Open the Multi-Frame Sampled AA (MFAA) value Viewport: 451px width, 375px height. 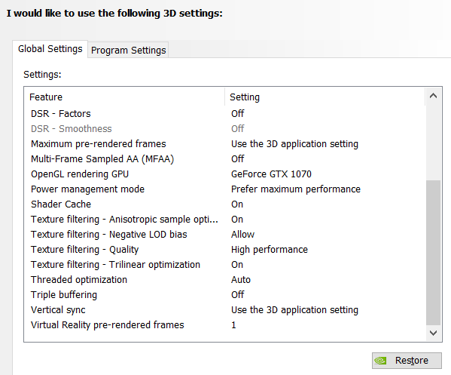click(x=238, y=158)
